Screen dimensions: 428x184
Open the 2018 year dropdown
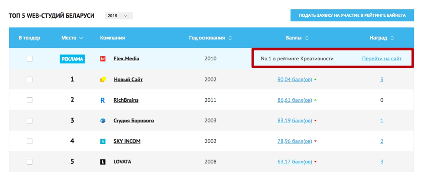tap(119, 16)
